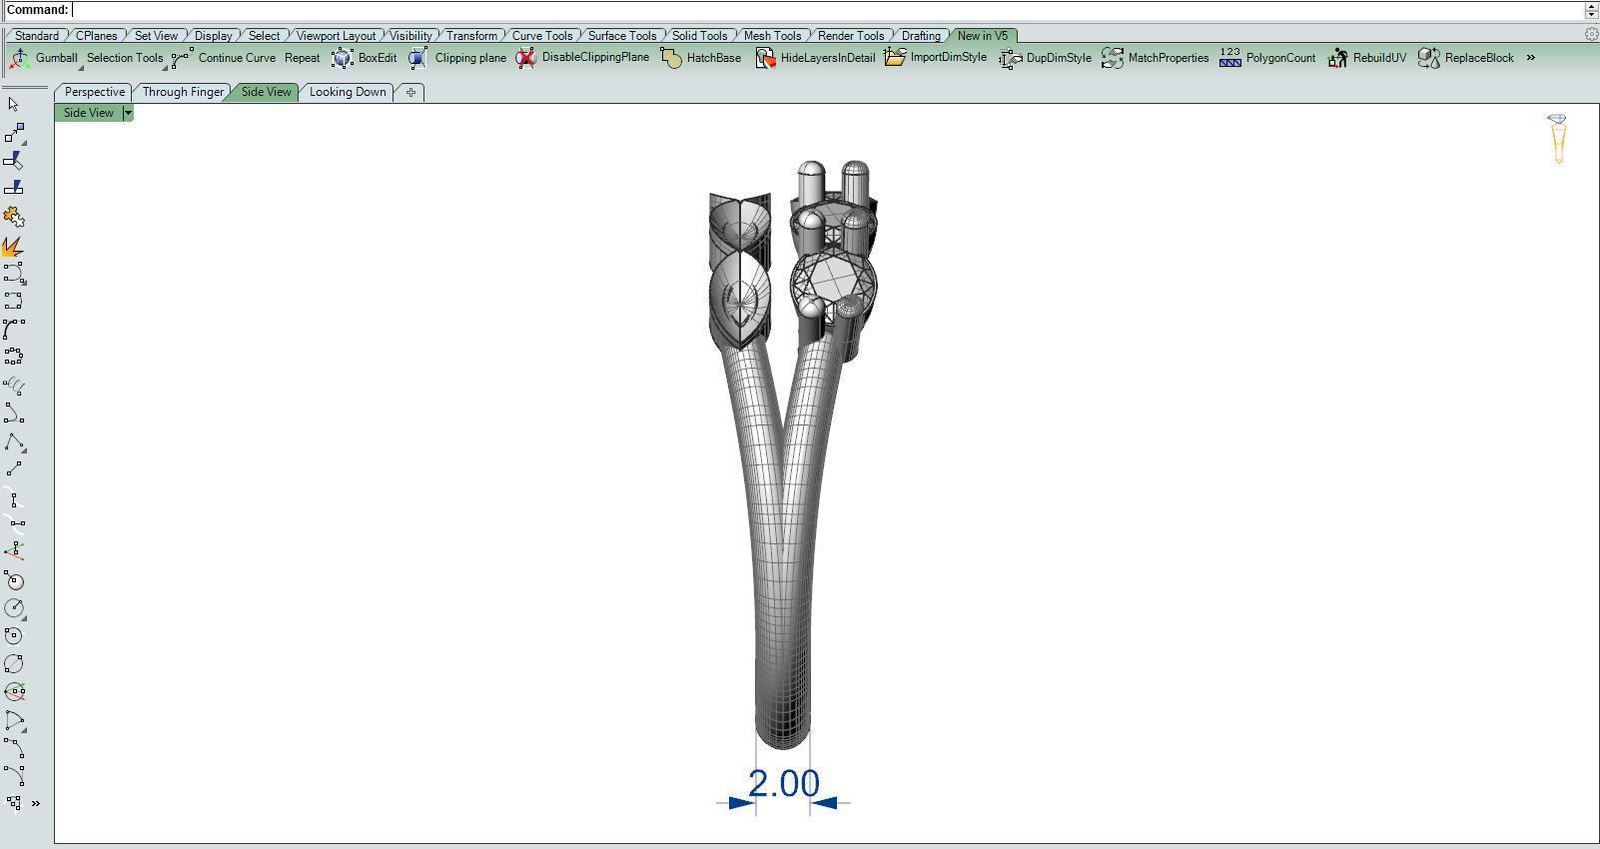
Task: Open the Set View toolbar tab
Action: 157,35
